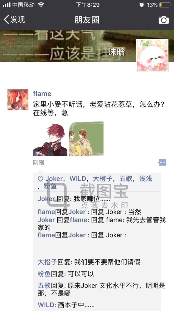Tap the 朋友圈 title in header
Viewport: 174px width, 311px height.
click(87, 20)
